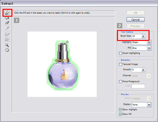158x122 pixels.
Task: Open the Brush Size slider arrow
Action: pyautogui.click(x=143, y=36)
